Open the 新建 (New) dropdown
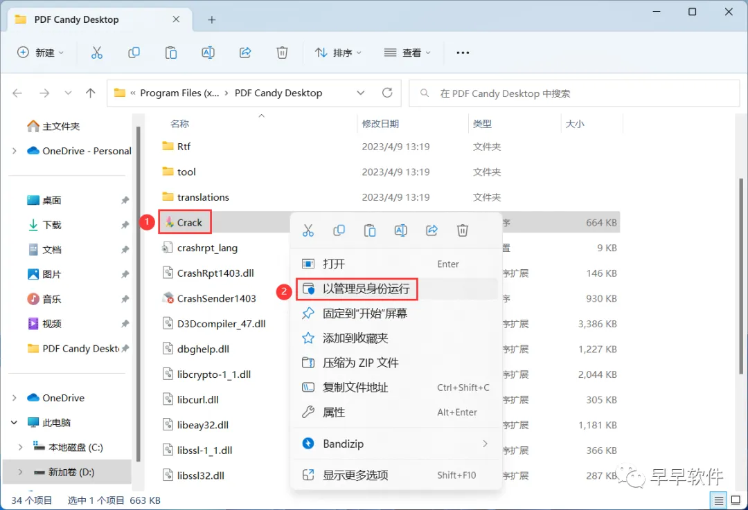This screenshot has width=748, height=510. coord(40,53)
